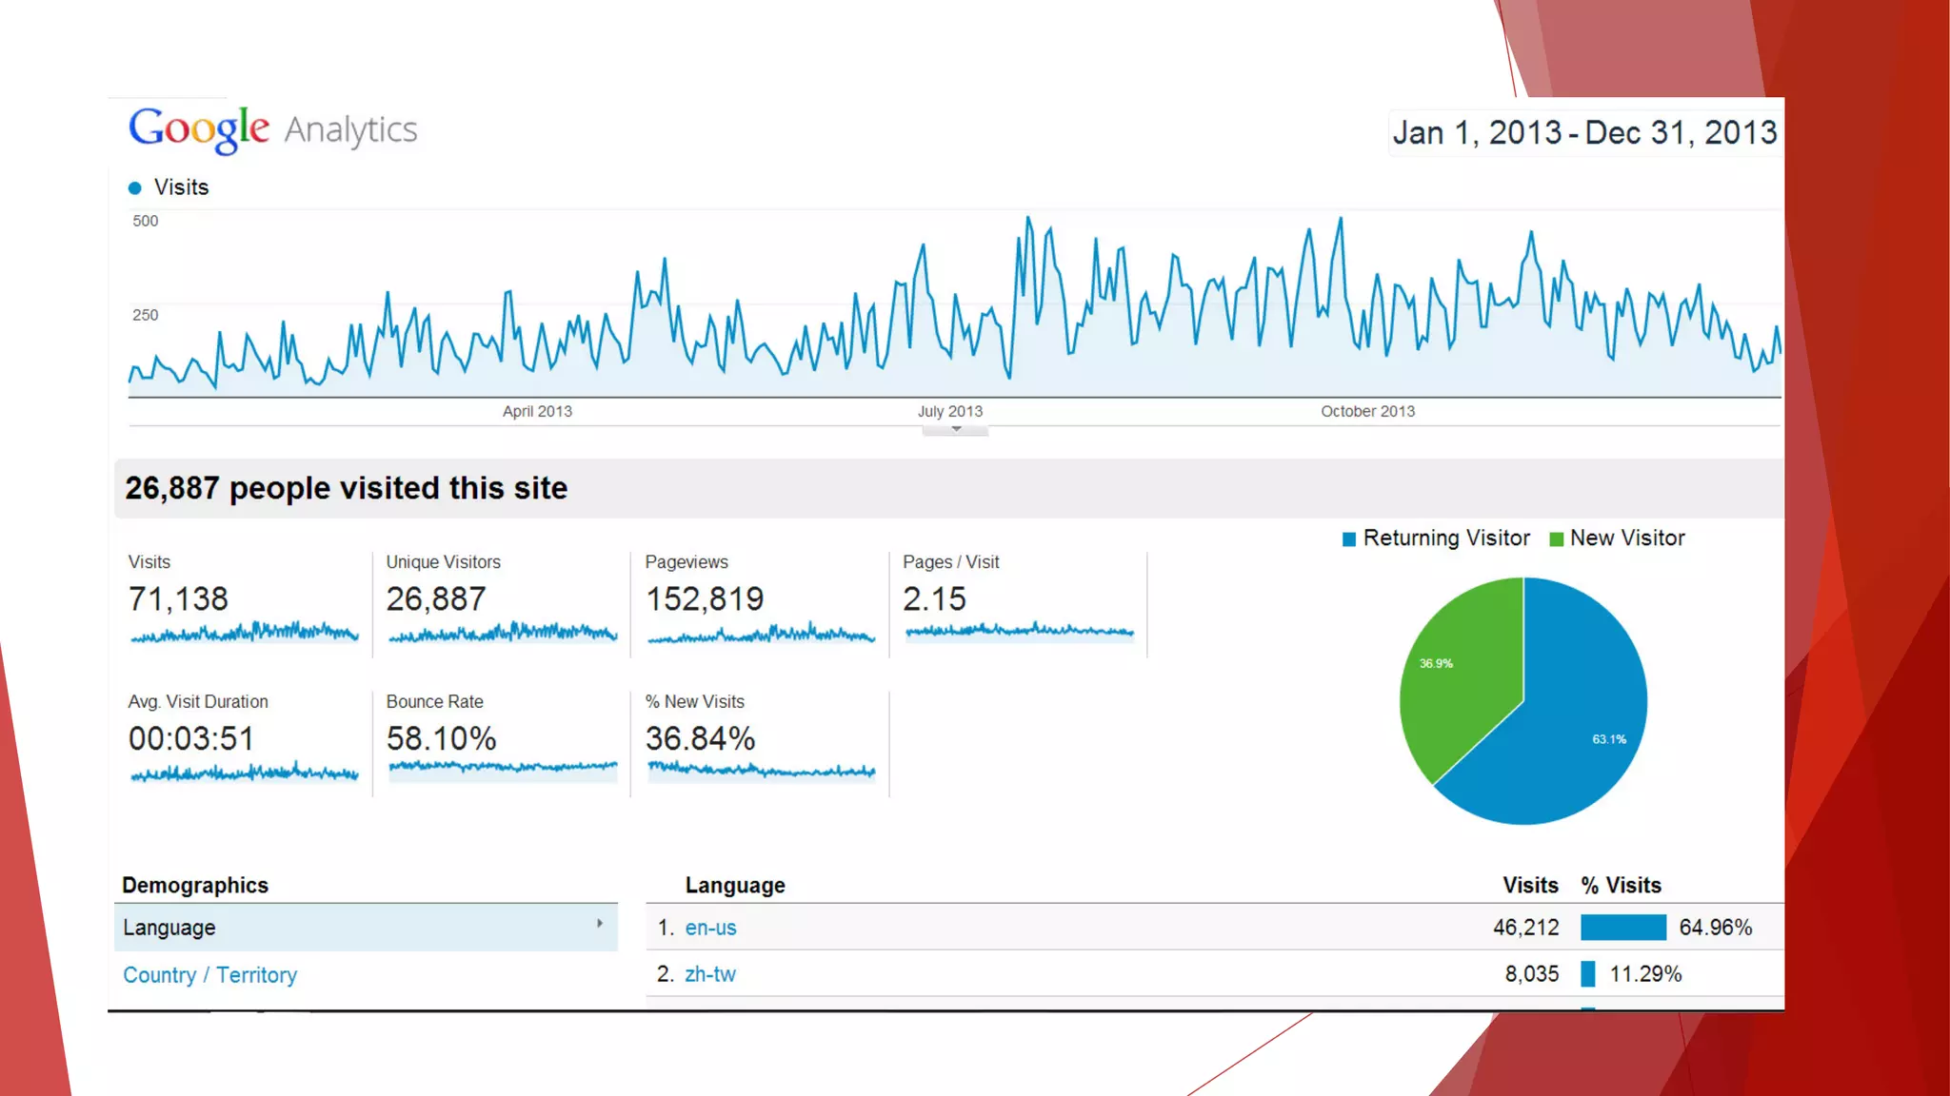
Task: Open the en-us language link
Action: (x=710, y=928)
